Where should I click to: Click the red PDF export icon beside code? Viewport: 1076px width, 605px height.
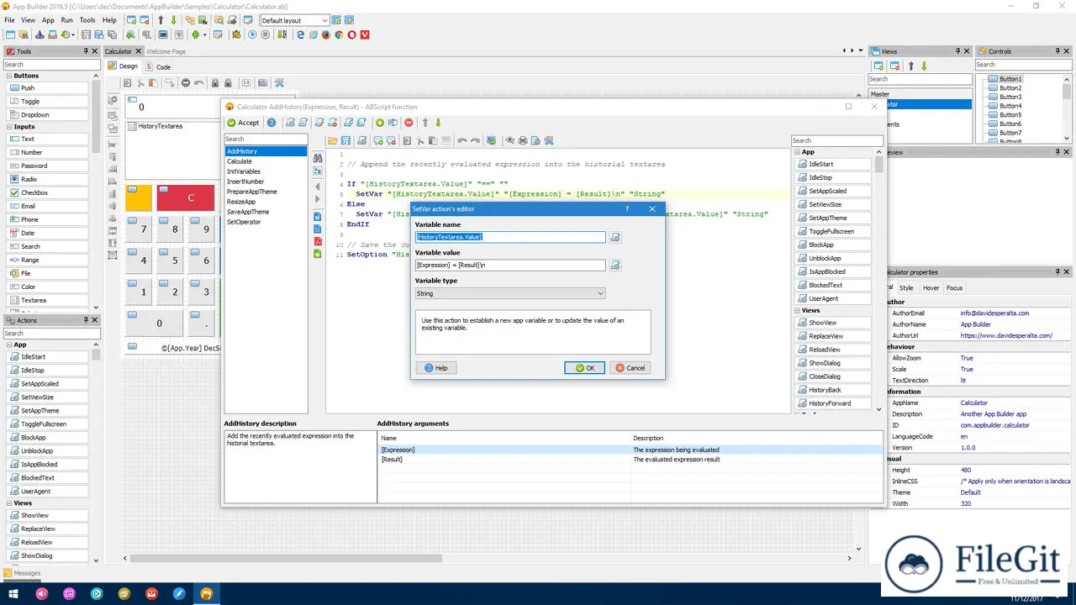pos(318,241)
